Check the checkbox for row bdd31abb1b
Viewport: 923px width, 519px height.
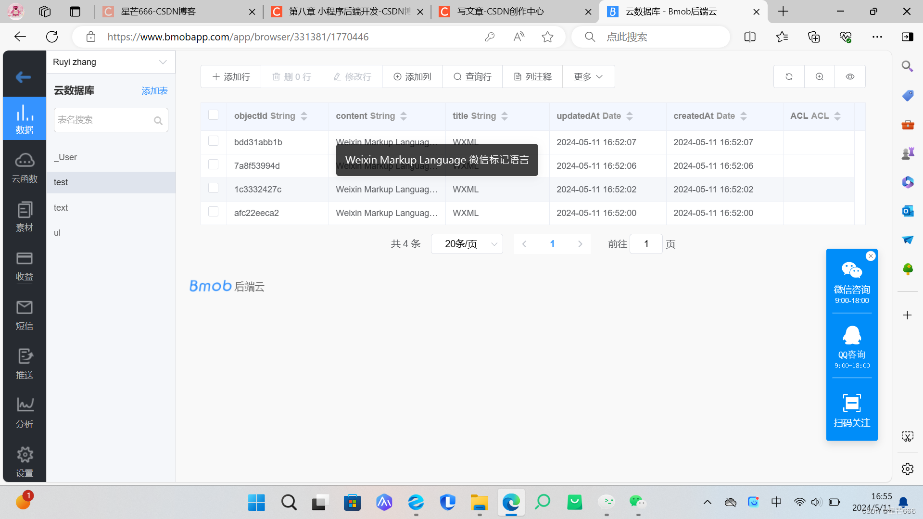point(214,140)
